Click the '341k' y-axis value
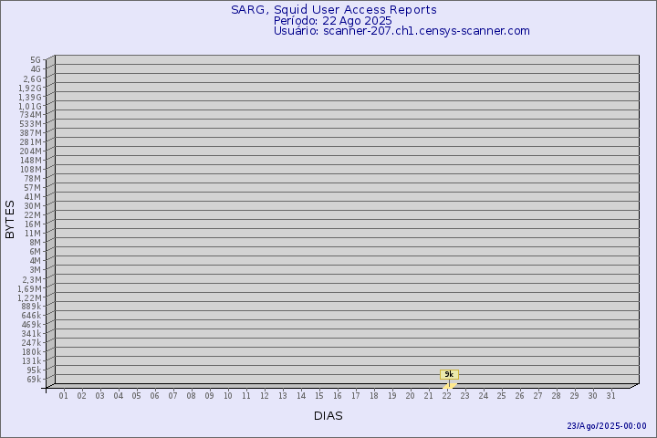Viewport: 657px width, 438px height. (31, 334)
